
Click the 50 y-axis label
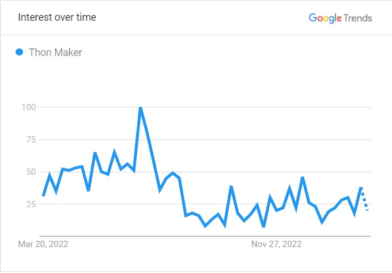click(31, 172)
